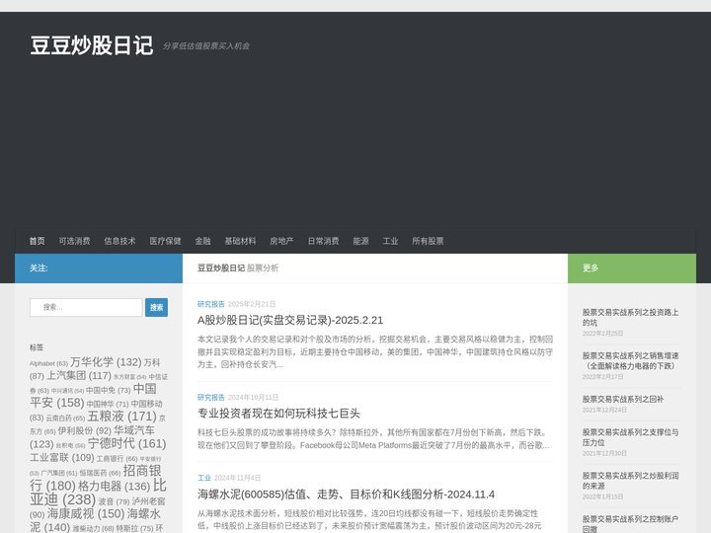Click the 广汽集团 (61) tag

coord(59,473)
